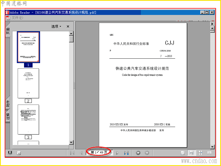
Task: Go to the first page of the document
Action: (72, 153)
